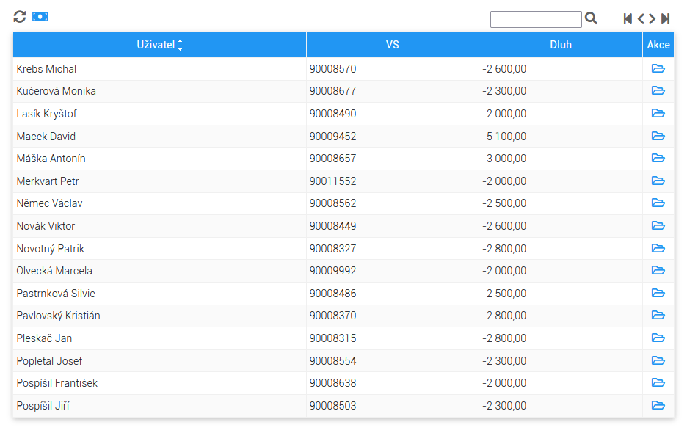Click the refresh icon above the table
The image size is (687, 433).
click(20, 17)
